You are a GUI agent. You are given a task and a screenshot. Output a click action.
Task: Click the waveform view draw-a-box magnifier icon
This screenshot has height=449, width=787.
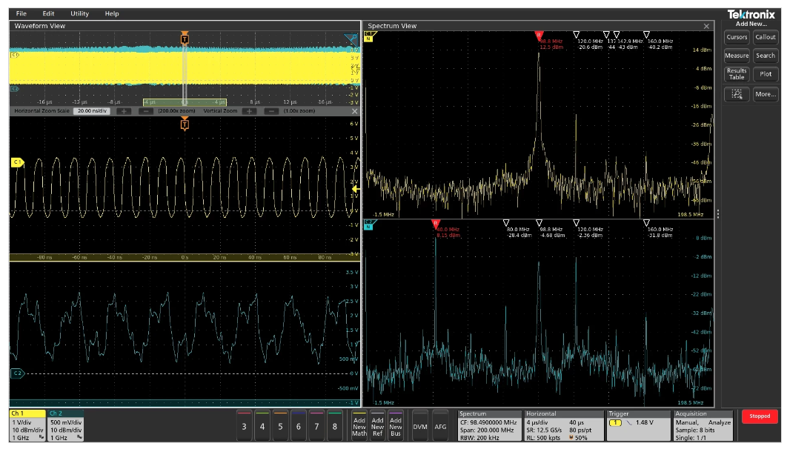[x=352, y=39]
